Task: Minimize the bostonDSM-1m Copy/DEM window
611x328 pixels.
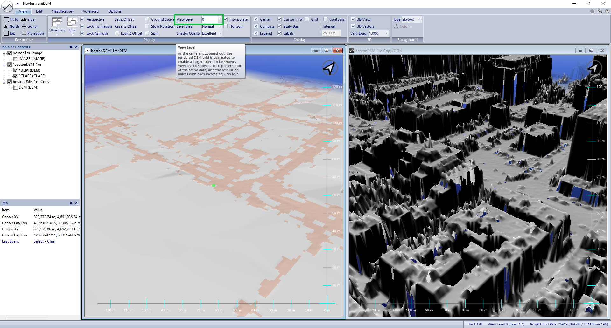Action: point(580,51)
